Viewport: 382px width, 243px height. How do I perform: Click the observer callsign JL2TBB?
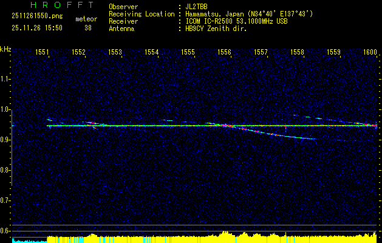(x=199, y=7)
